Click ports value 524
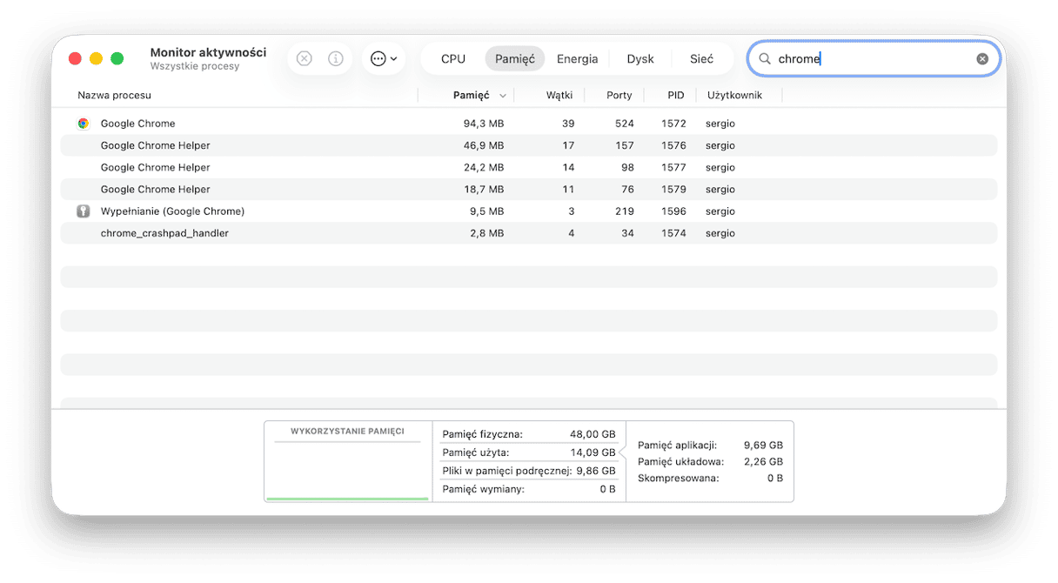The image size is (1058, 583). [x=624, y=124]
